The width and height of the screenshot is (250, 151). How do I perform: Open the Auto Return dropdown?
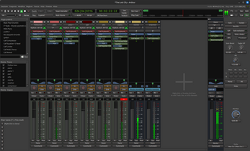tap(61, 15)
